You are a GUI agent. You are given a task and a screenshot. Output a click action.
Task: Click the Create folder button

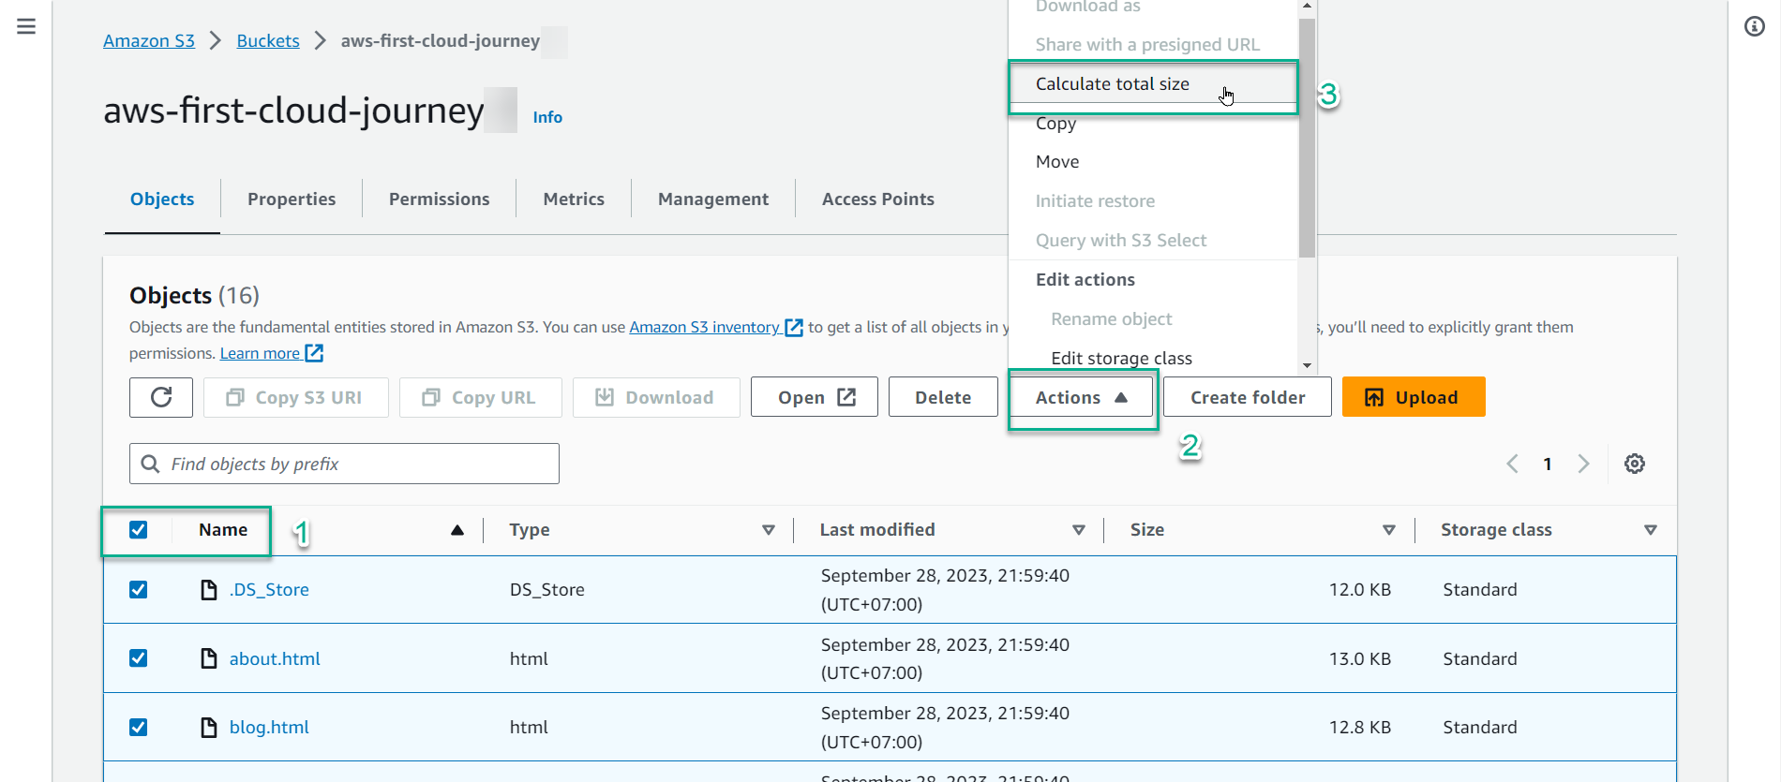click(1248, 397)
